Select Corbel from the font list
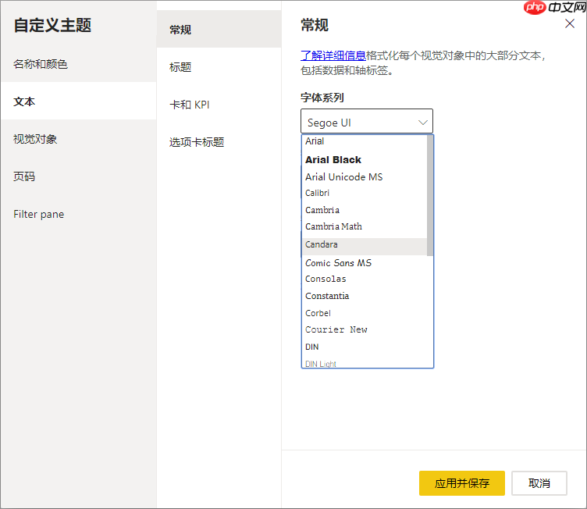The image size is (587, 509). [x=365, y=313]
